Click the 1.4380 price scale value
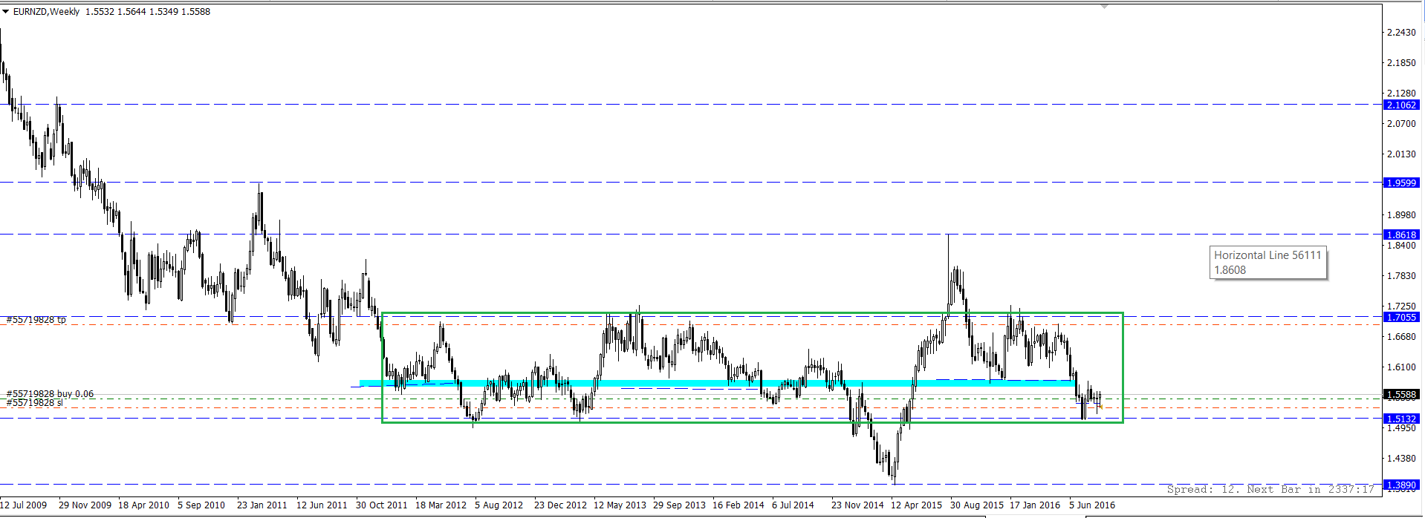The height and width of the screenshot is (518, 1425). pos(1401,459)
